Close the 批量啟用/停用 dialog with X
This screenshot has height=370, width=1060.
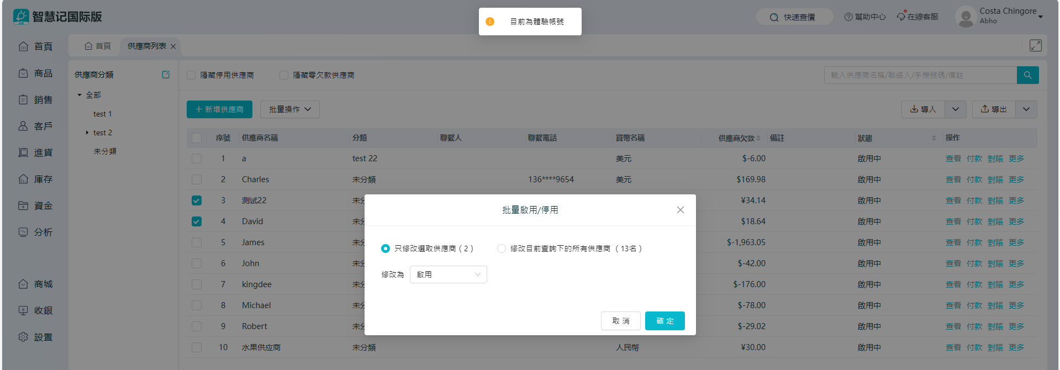[680, 210]
